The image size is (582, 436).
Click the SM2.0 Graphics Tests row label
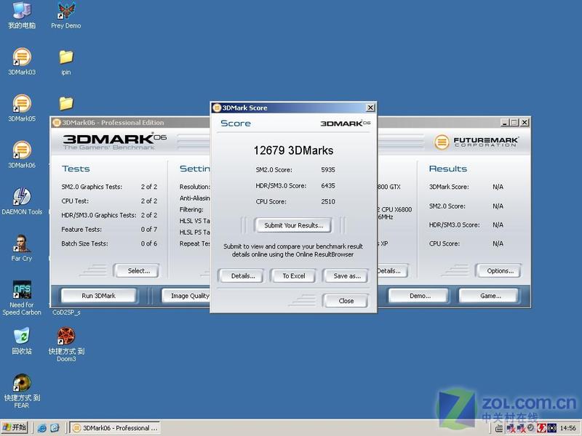tap(92, 187)
